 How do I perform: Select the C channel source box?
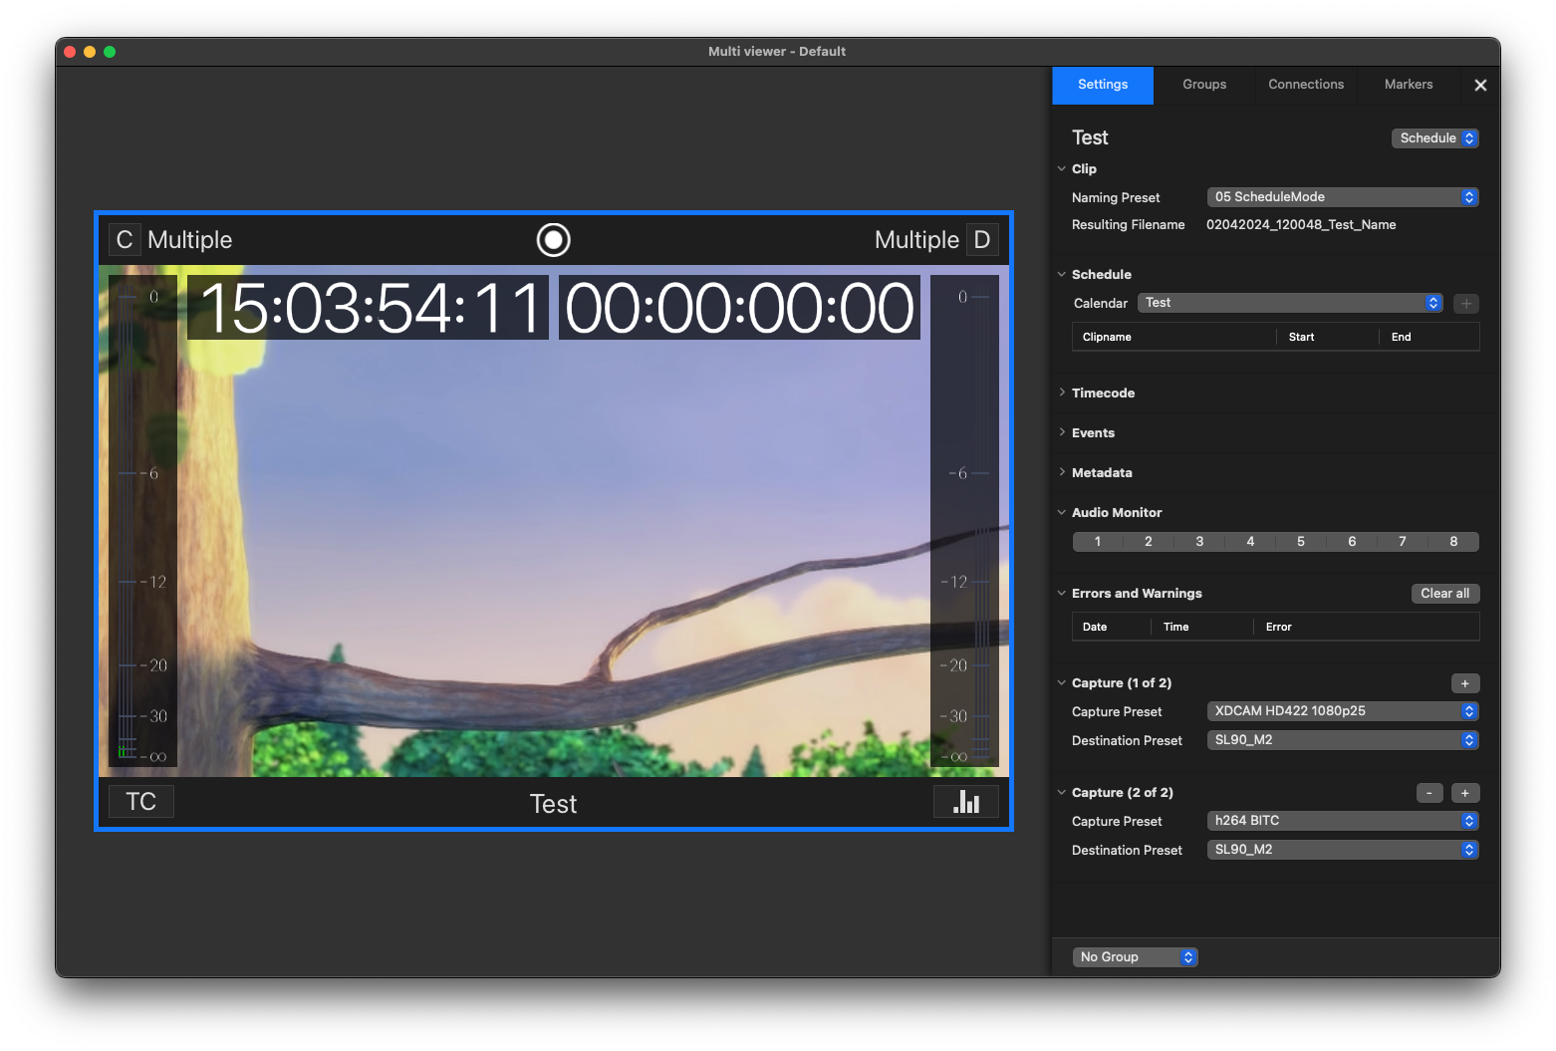(x=125, y=240)
